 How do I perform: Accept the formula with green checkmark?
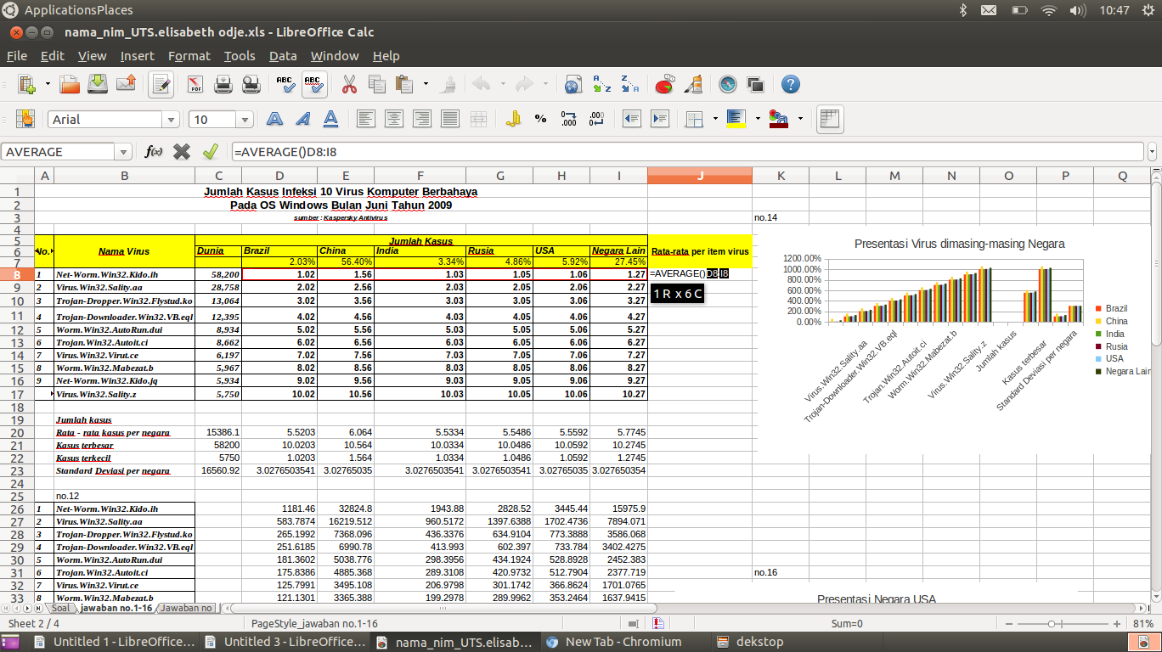click(x=211, y=152)
